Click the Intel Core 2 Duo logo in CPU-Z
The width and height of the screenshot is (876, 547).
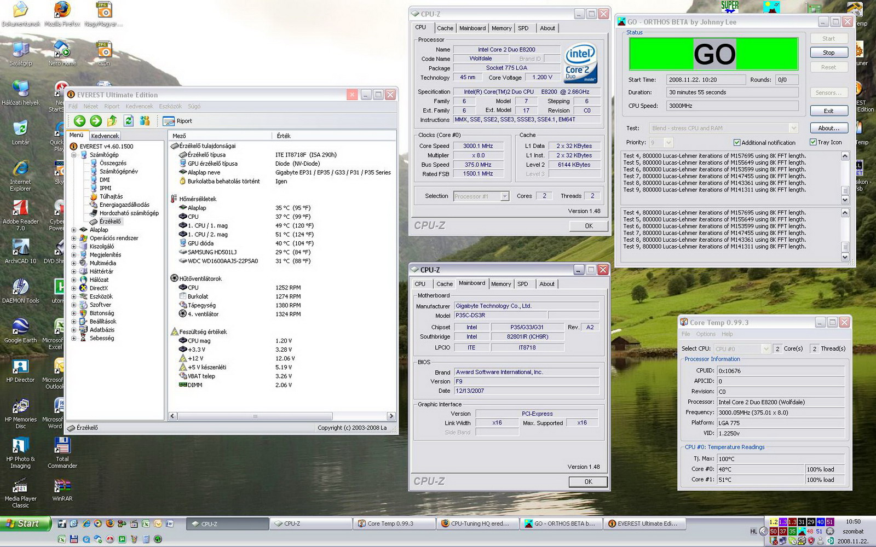tap(581, 63)
